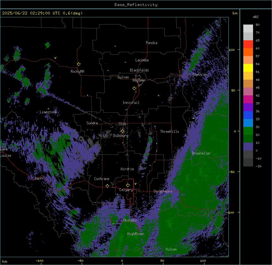Click the yellow diamond marker between Olds and Didsbury
This screenshot has height=265, width=272.
pos(122,131)
